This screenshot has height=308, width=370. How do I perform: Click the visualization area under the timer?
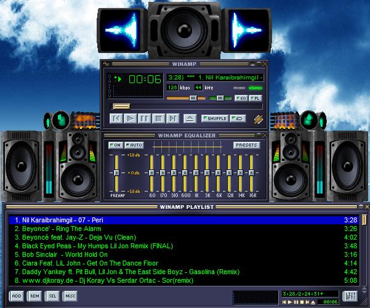(x=138, y=91)
